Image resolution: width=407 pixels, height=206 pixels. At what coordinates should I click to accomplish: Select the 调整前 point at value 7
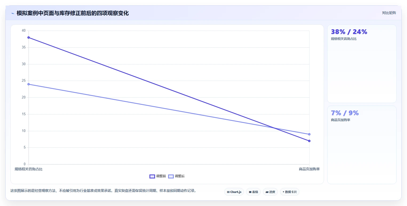[x=309, y=141]
